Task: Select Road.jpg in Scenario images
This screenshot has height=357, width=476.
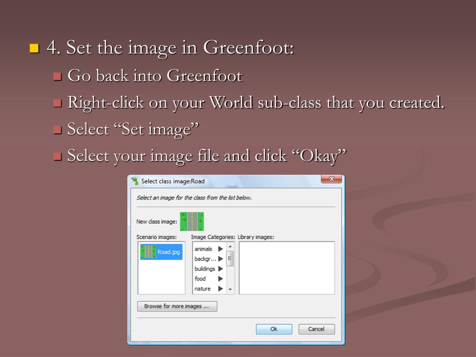Action: pyautogui.click(x=161, y=252)
